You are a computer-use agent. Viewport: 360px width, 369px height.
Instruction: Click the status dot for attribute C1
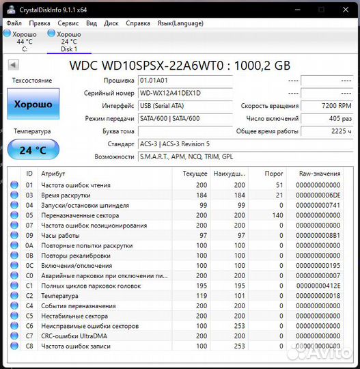coord(14,286)
